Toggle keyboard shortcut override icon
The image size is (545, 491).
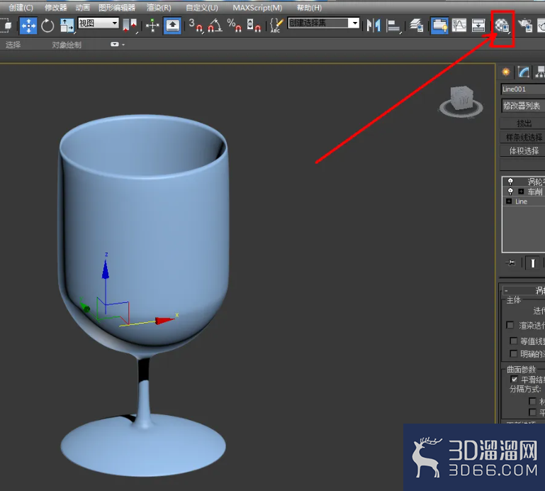tap(172, 26)
